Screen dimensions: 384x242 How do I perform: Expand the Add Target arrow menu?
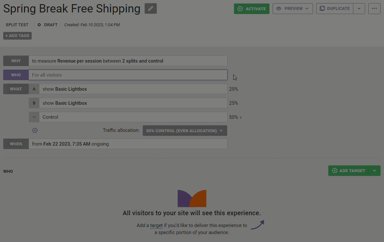click(x=374, y=170)
